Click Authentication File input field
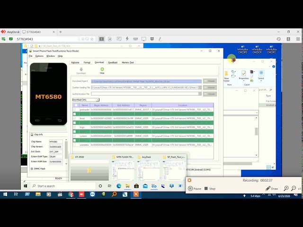 (145, 94)
